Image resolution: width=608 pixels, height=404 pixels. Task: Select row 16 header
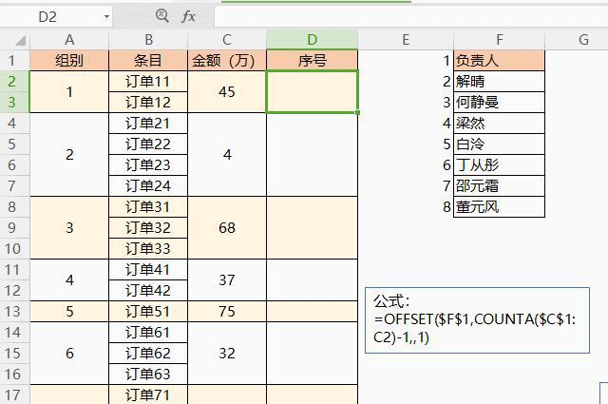(15, 375)
